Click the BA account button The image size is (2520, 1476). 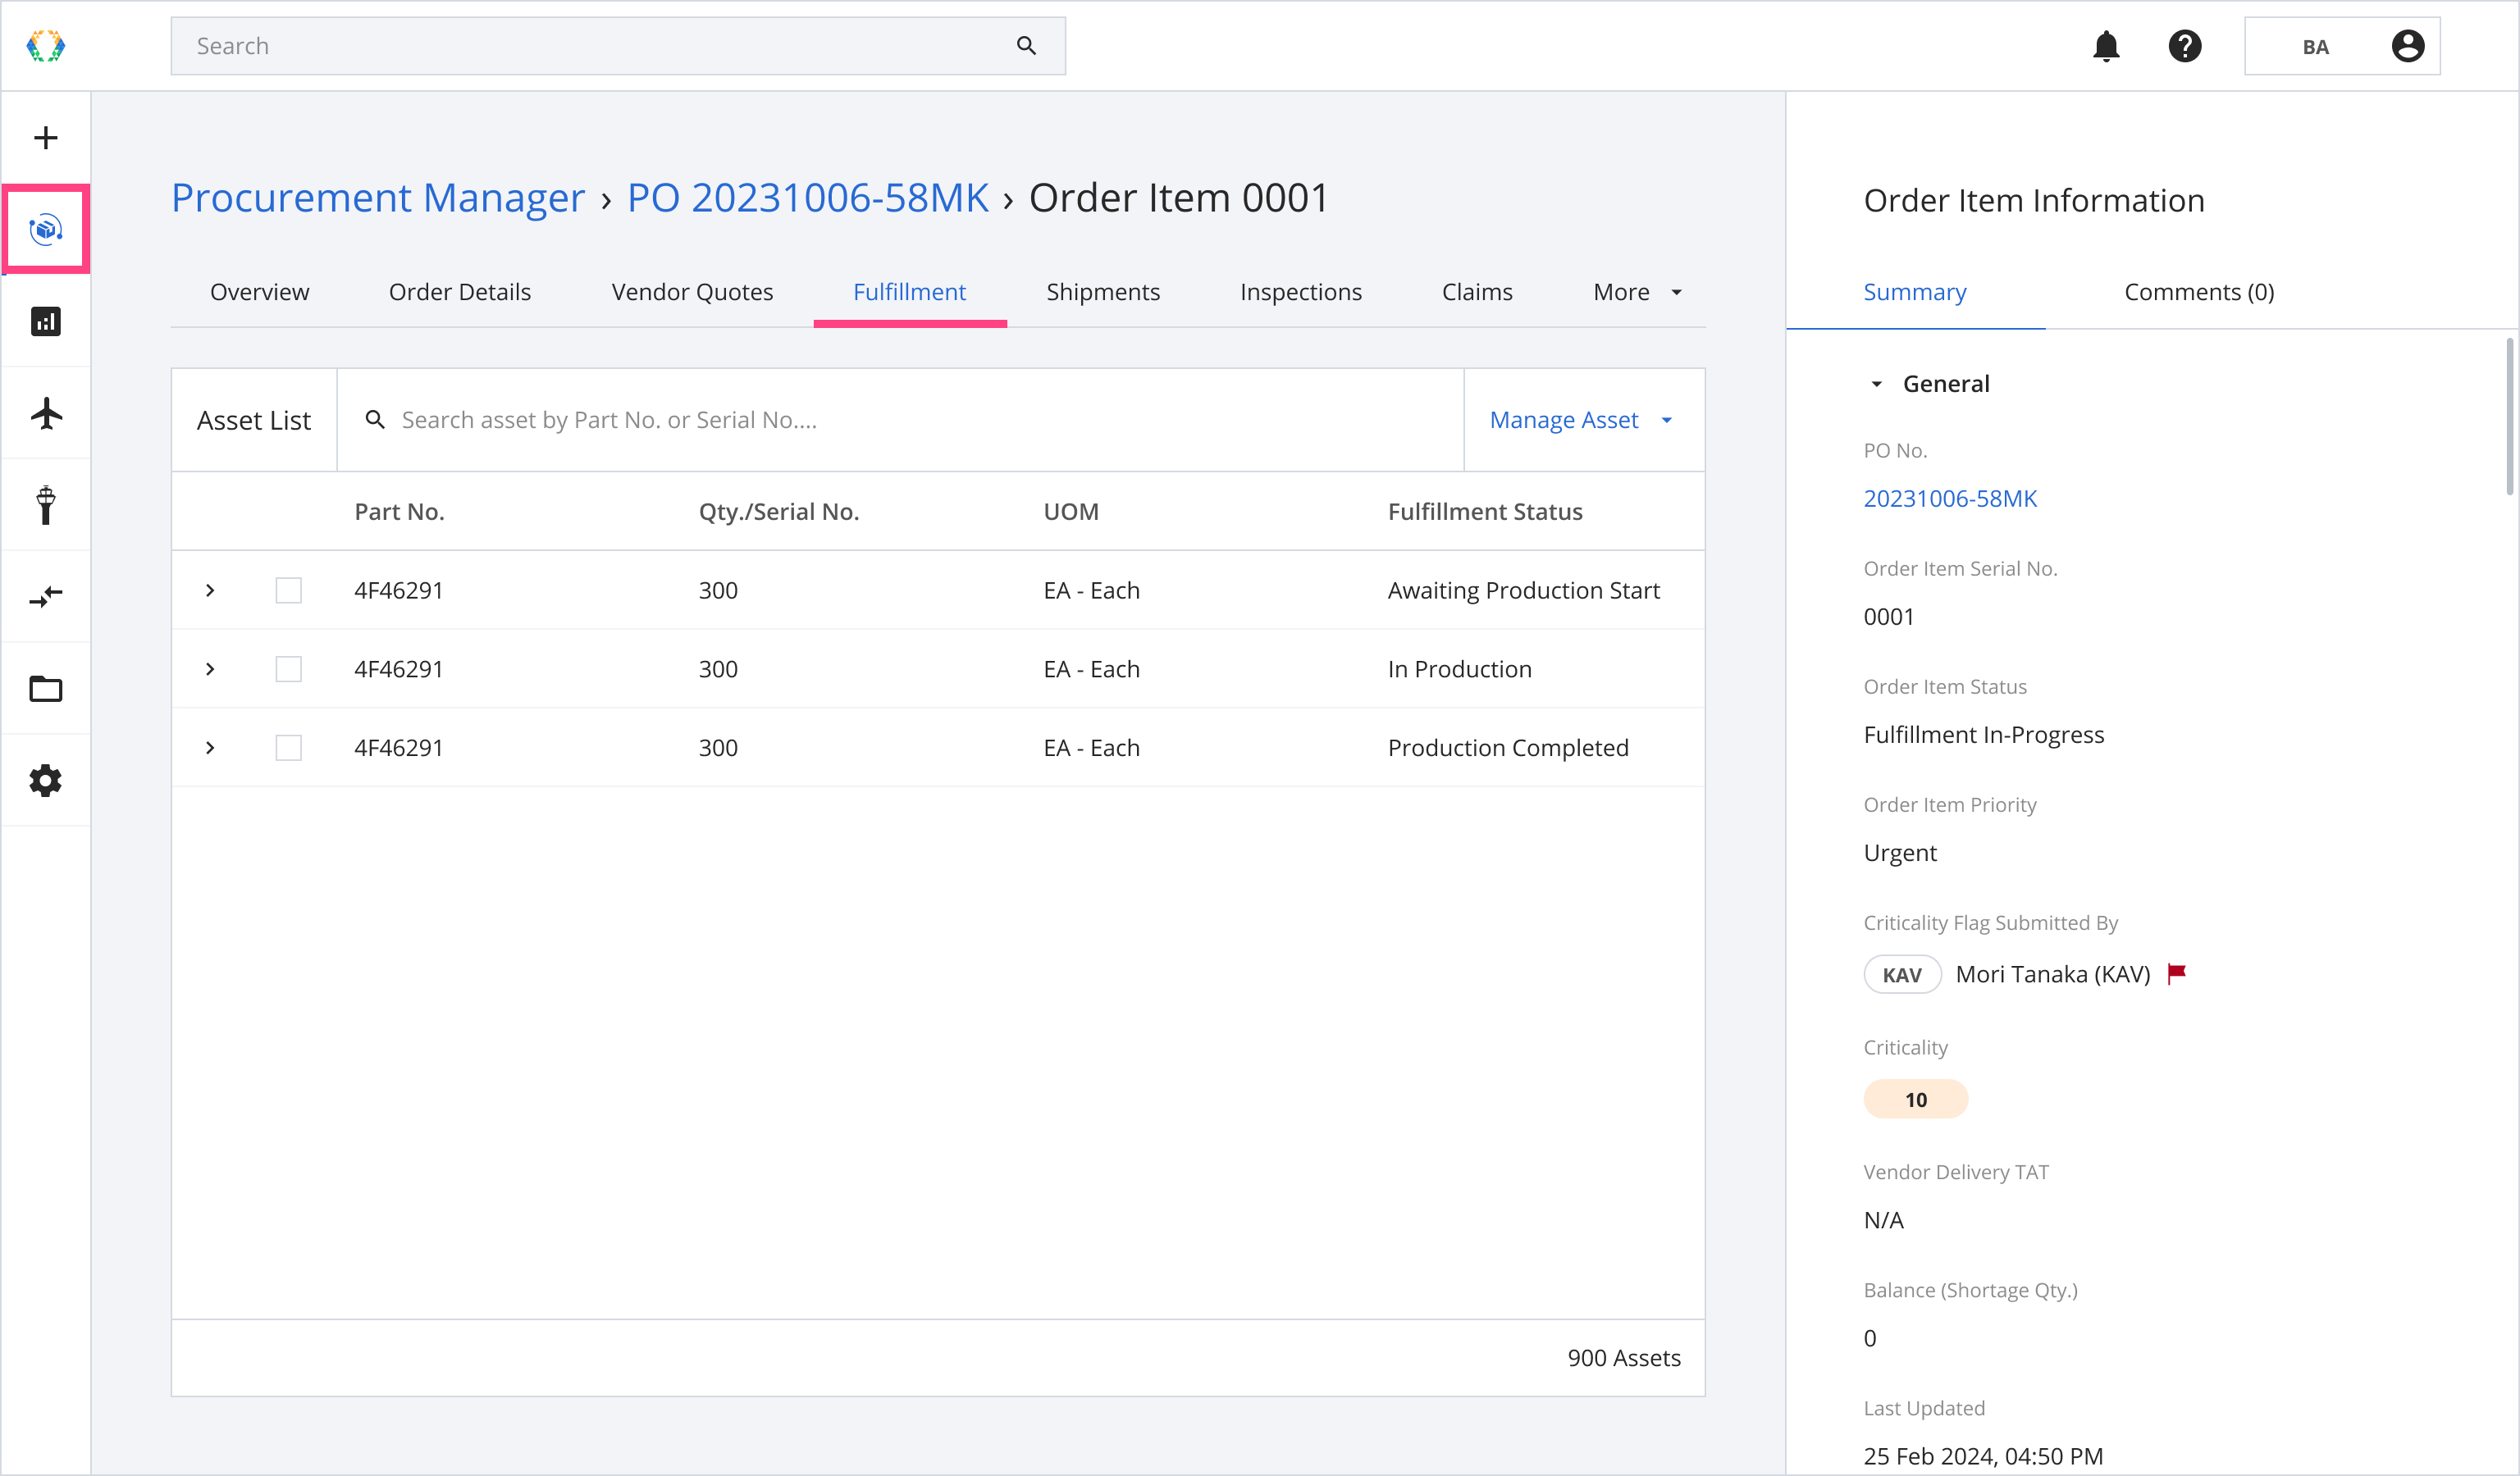click(2342, 46)
